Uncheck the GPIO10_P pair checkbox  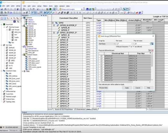pos(101,56)
